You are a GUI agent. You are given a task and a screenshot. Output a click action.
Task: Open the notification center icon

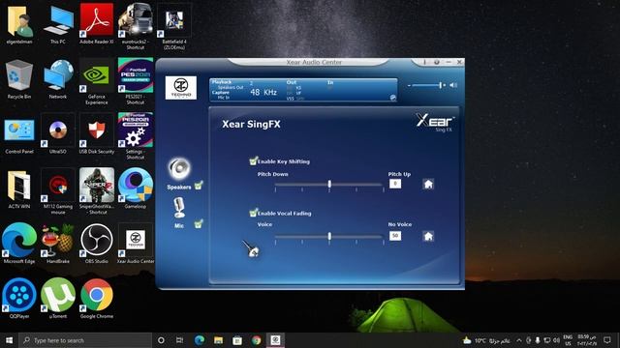607,340
